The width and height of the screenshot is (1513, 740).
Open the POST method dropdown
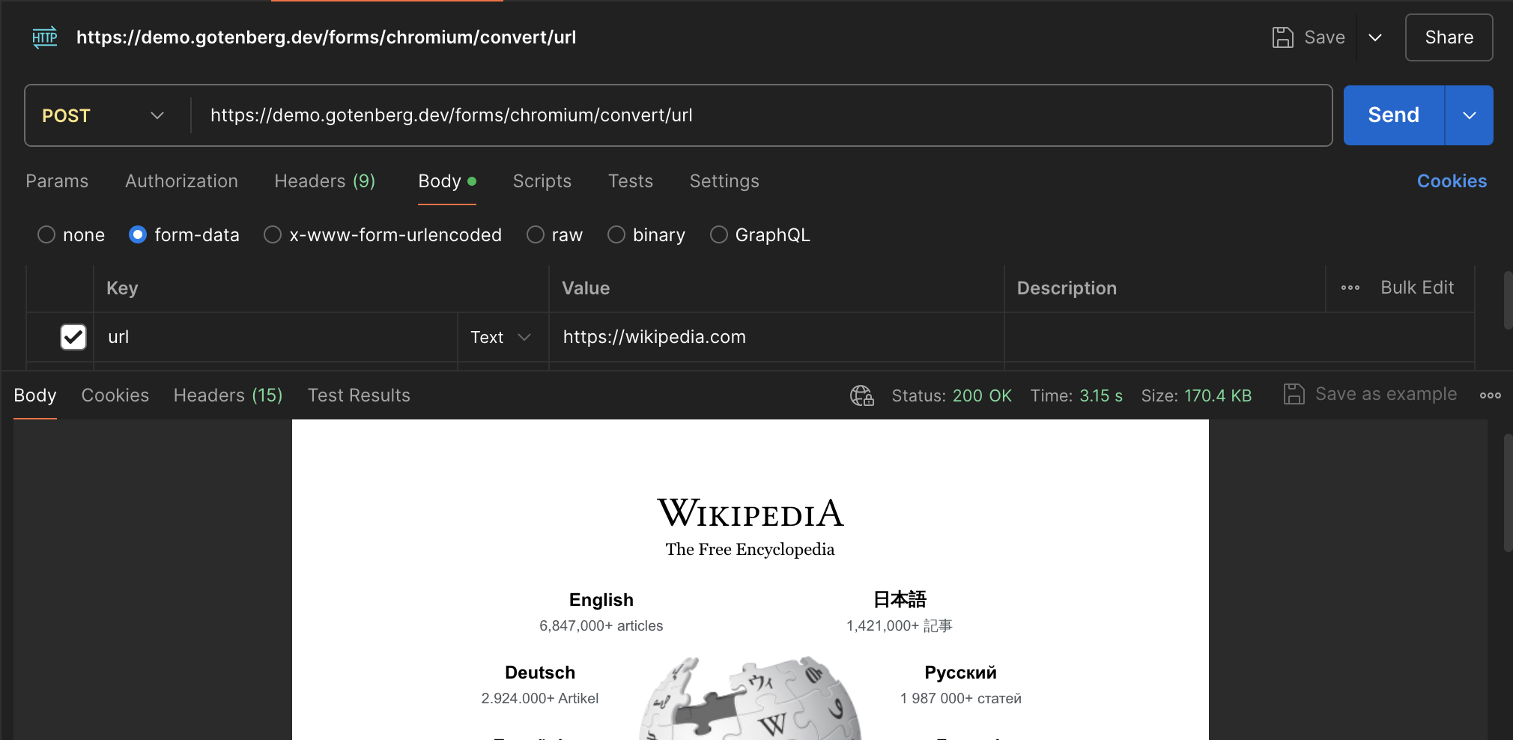(x=103, y=115)
